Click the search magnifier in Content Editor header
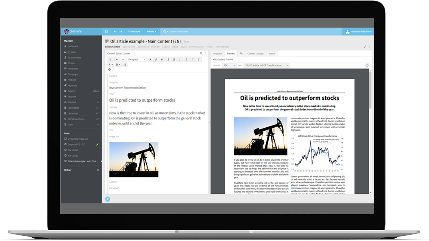429x241 pixels. pos(201,53)
